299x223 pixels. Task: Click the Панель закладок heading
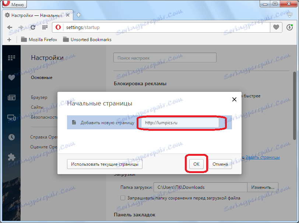pos(134,215)
